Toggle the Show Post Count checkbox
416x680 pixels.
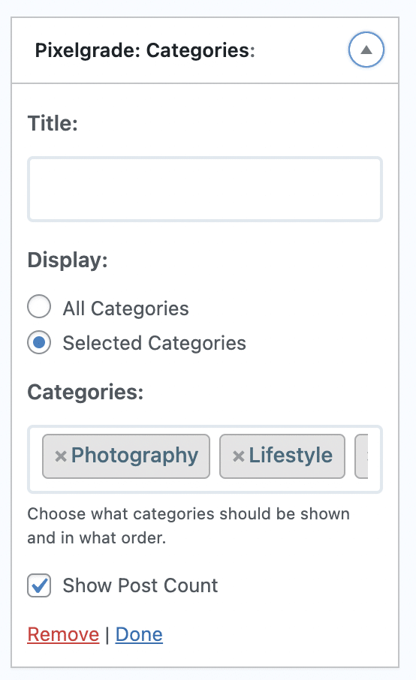pyautogui.click(x=39, y=585)
